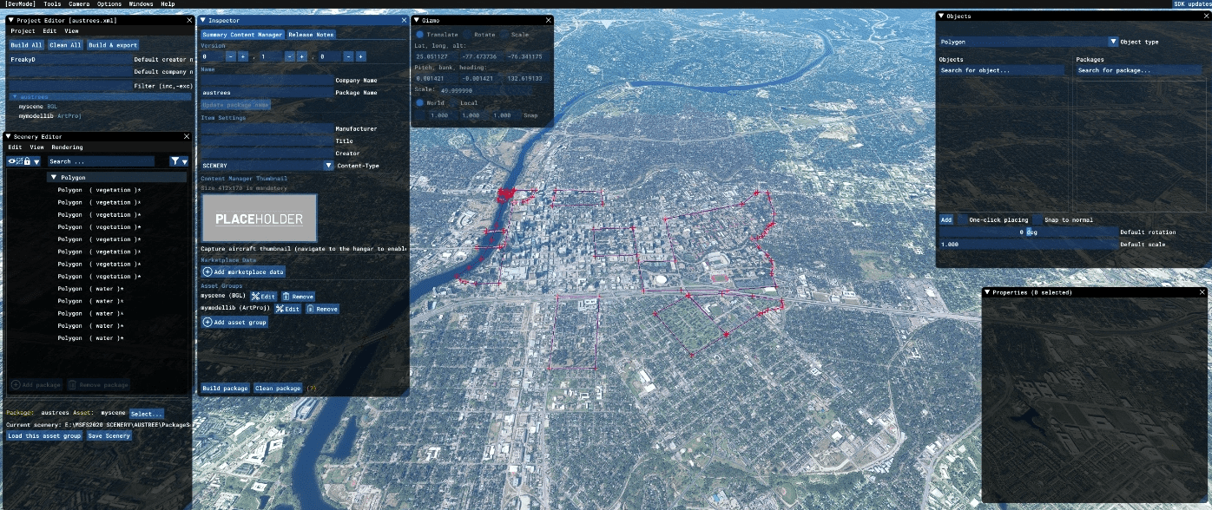
Task: Open the Rendering menu in Scenery Editor
Action: [67, 147]
